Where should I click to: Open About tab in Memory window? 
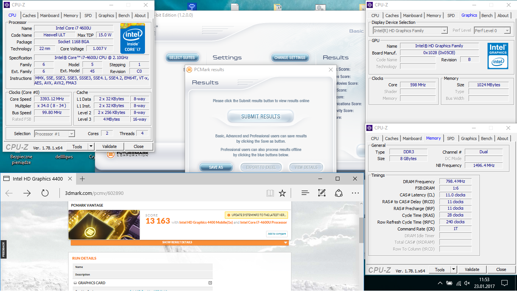point(503,138)
